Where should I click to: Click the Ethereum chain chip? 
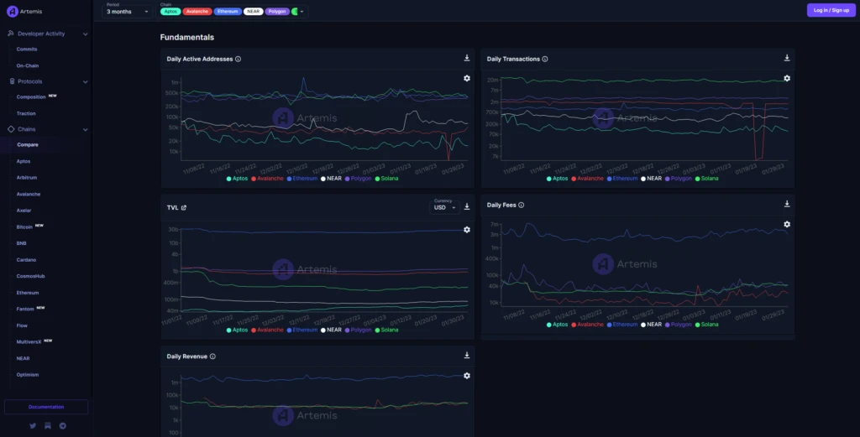pos(227,12)
